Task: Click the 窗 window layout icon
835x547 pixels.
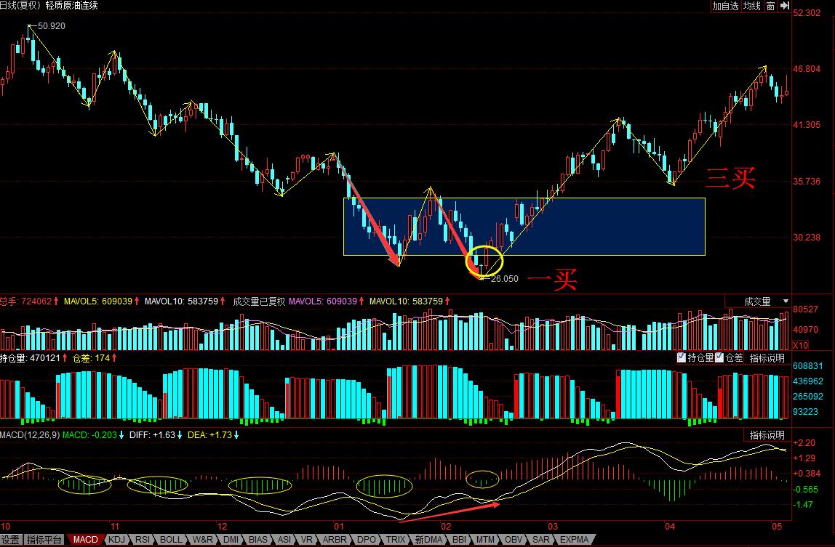Action: click(x=770, y=6)
